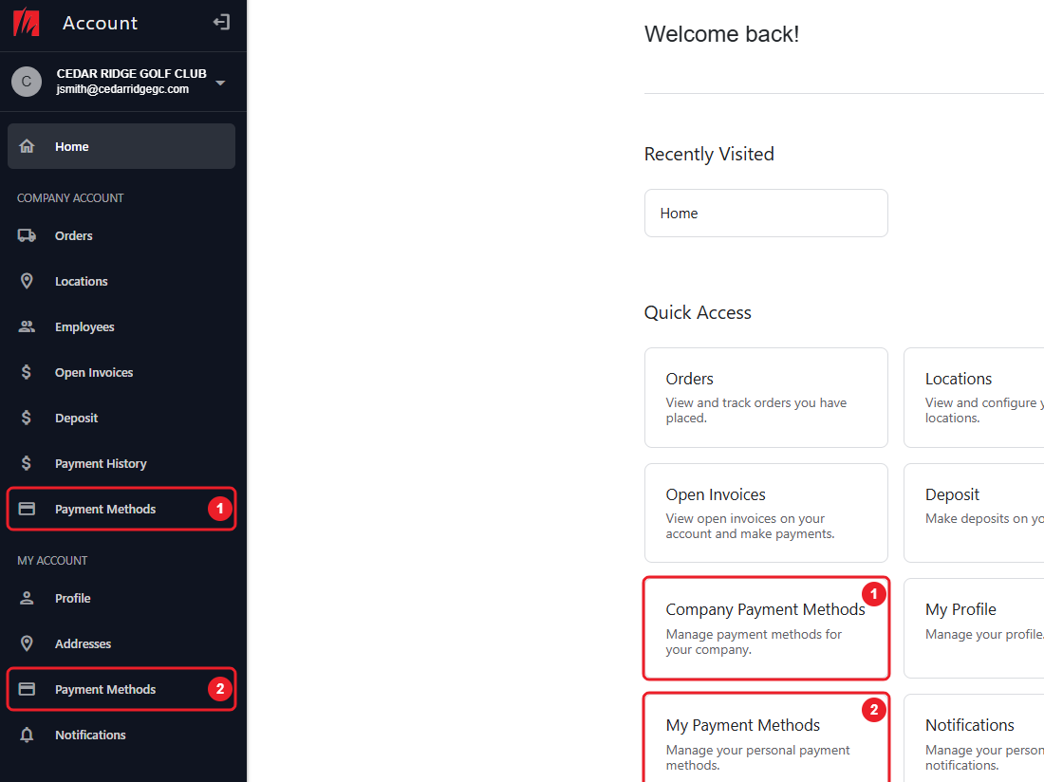The width and height of the screenshot is (1044, 782).
Task: Click the circular C avatar icon
Action: pyautogui.click(x=27, y=82)
